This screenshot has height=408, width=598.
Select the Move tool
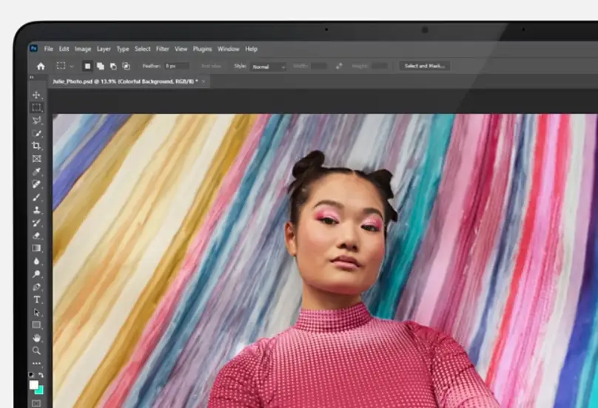[x=36, y=95]
